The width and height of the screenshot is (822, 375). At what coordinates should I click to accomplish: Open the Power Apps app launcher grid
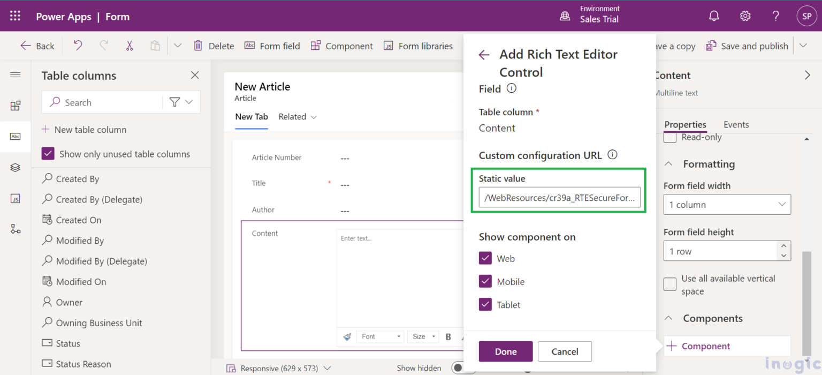point(14,15)
